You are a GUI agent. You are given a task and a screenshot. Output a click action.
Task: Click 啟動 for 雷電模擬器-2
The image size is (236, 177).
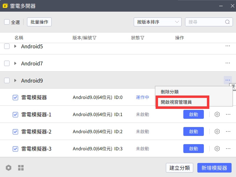(x=194, y=131)
